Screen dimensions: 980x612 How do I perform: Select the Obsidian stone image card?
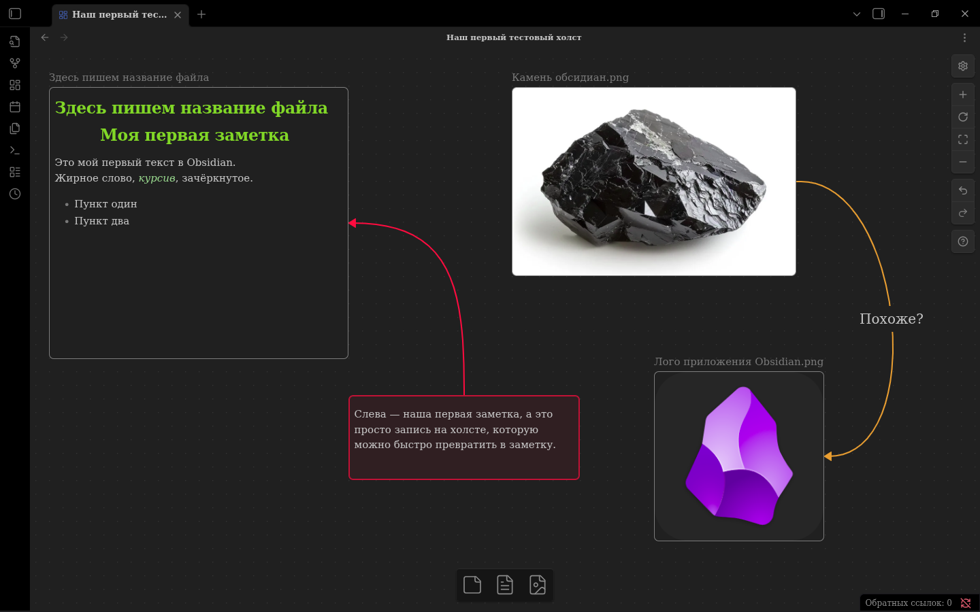(653, 182)
